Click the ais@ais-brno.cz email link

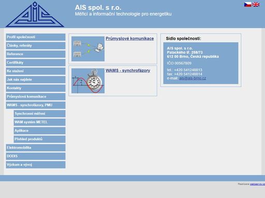[x=193, y=78]
